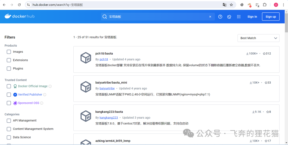Click baiyuetribe/baota_mini cube icon
This screenshot has height=145, width=288.
[x=86, y=87]
